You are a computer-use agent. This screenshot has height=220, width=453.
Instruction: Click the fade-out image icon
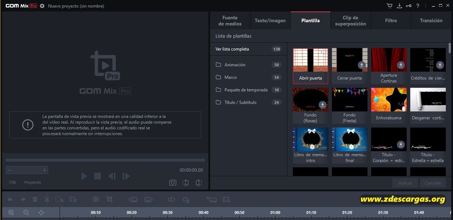[149, 200]
